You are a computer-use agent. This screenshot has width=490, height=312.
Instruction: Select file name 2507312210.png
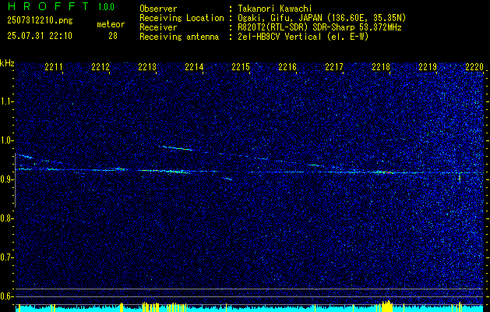click(x=40, y=21)
